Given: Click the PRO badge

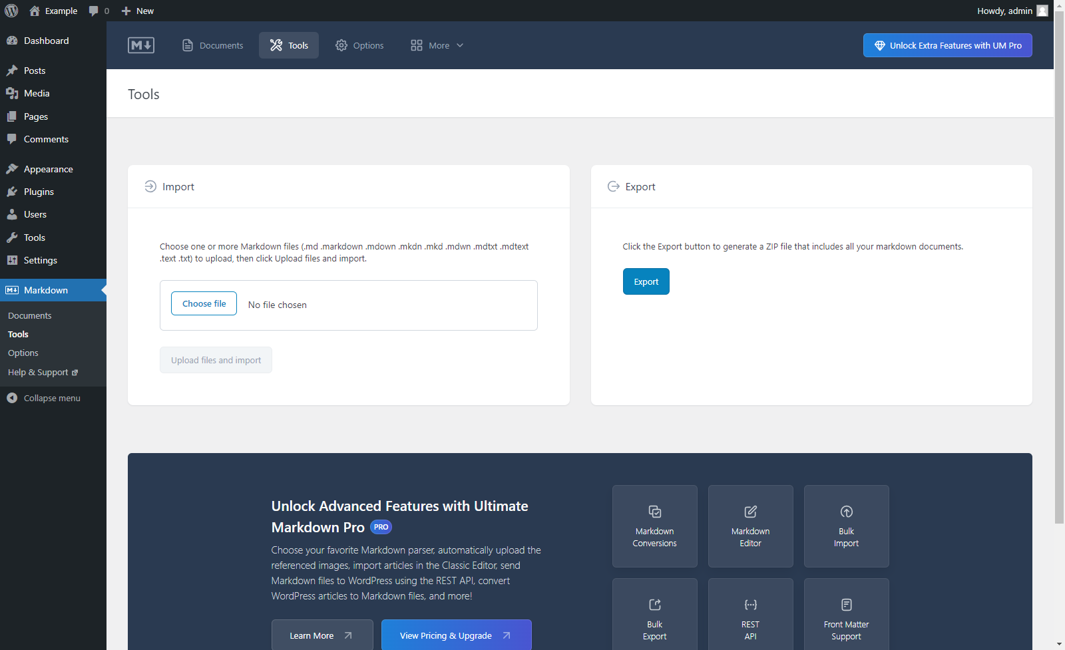Looking at the screenshot, I should click(381, 527).
